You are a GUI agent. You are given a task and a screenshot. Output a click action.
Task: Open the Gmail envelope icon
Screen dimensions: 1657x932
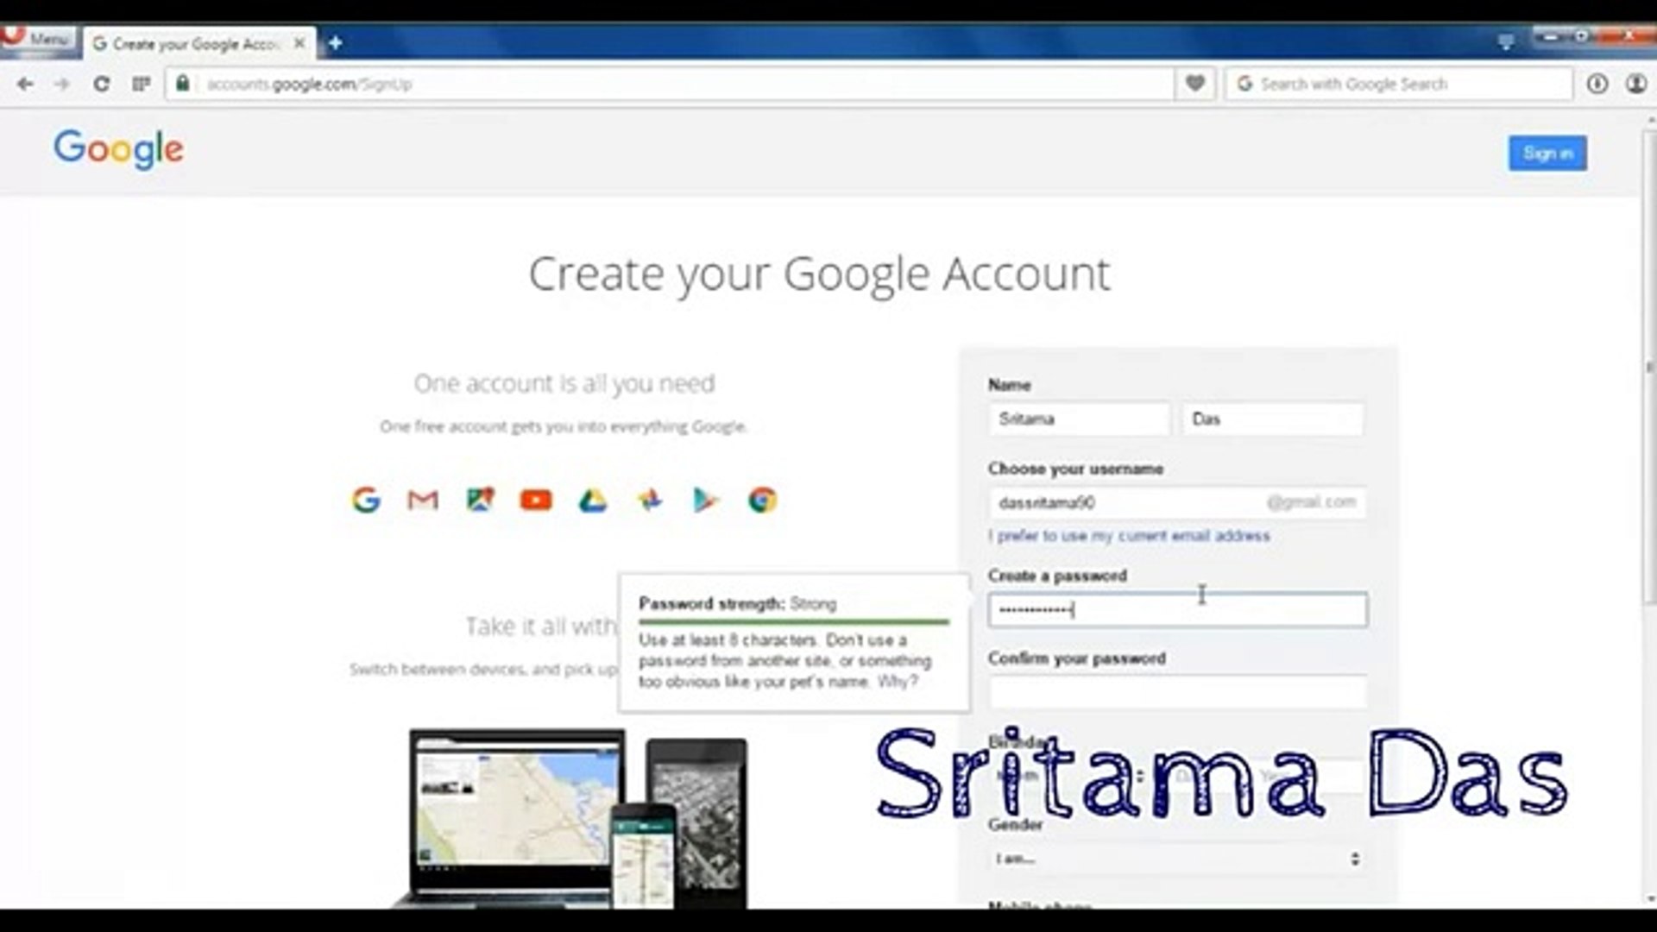click(x=422, y=501)
